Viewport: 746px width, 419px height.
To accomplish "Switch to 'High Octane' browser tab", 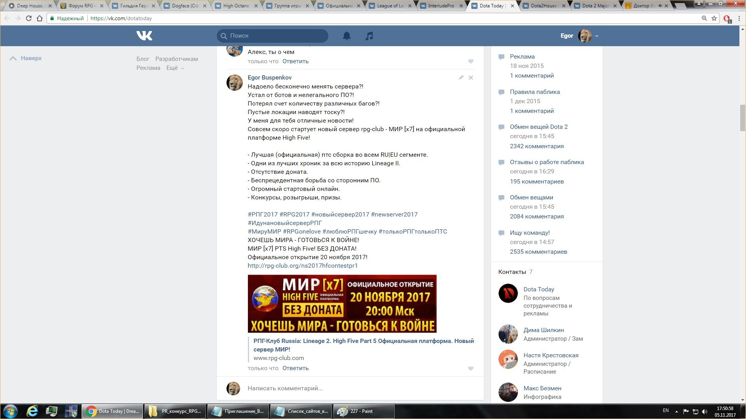I will [x=237, y=6].
